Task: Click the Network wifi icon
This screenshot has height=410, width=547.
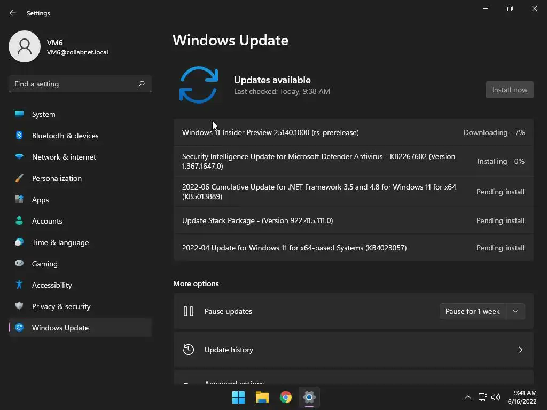Action: pyautogui.click(x=19, y=156)
